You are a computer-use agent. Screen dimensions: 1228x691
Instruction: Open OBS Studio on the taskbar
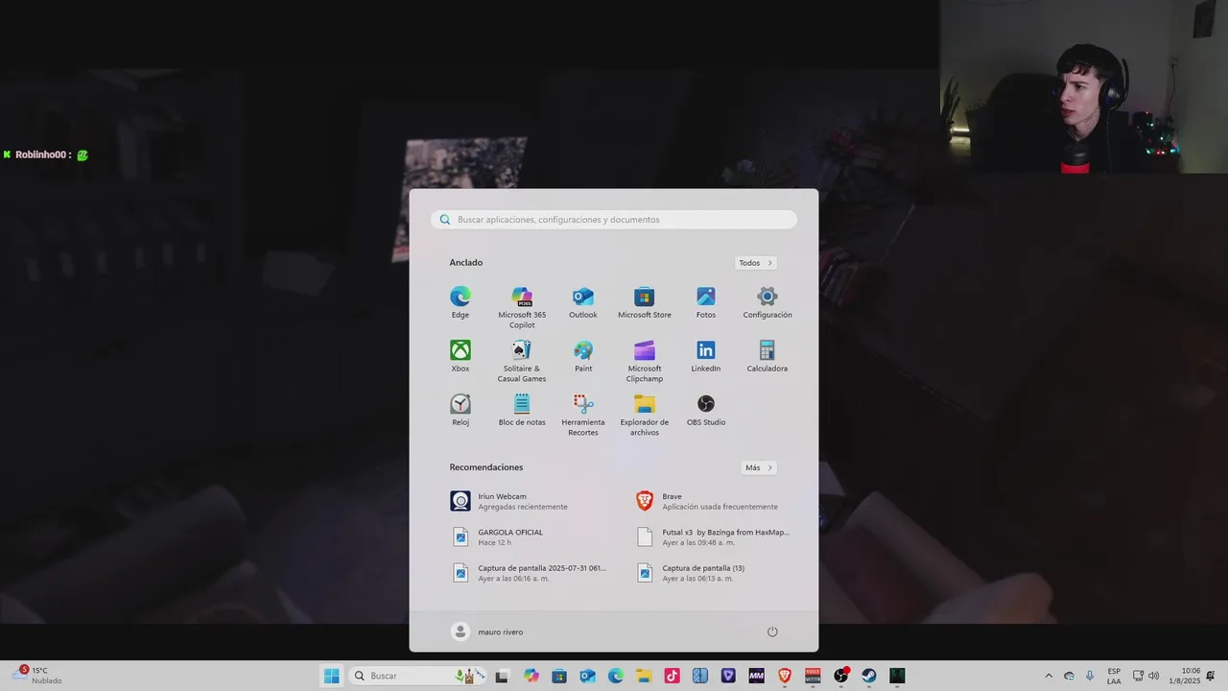(841, 676)
